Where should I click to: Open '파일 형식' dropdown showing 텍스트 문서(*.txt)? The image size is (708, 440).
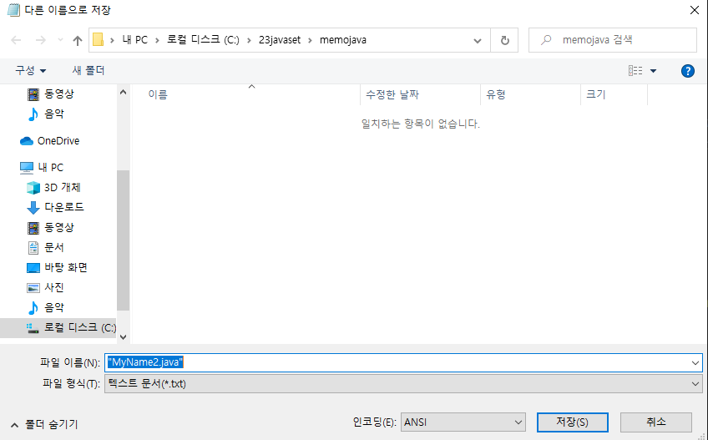coord(403,384)
